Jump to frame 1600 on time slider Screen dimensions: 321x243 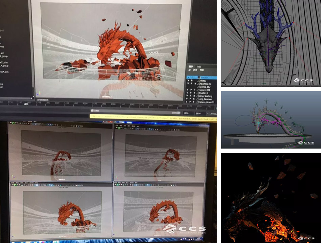point(151,105)
